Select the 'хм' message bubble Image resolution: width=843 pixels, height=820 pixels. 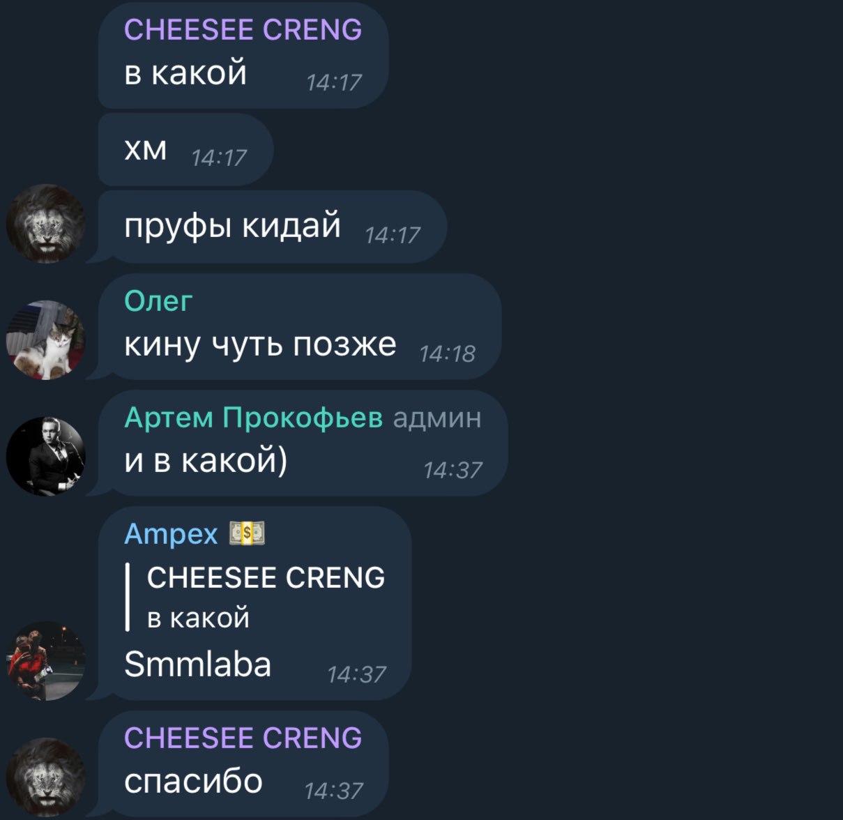(x=185, y=149)
